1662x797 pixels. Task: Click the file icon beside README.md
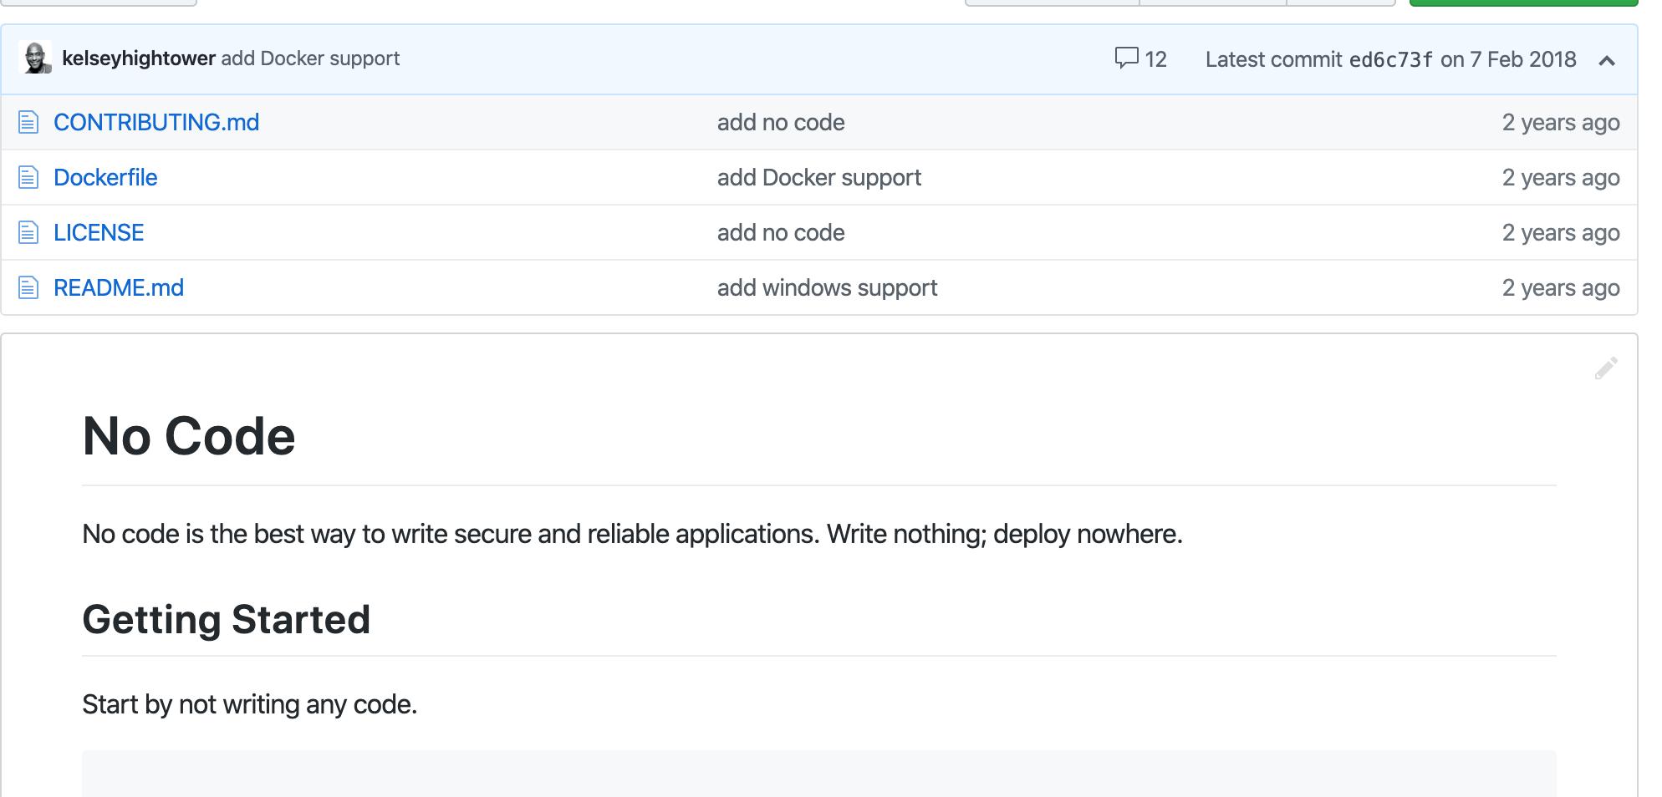(x=28, y=288)
